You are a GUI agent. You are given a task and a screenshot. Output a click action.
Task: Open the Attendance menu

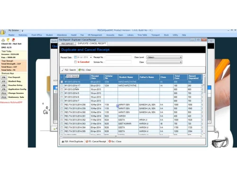click(62, 35)
